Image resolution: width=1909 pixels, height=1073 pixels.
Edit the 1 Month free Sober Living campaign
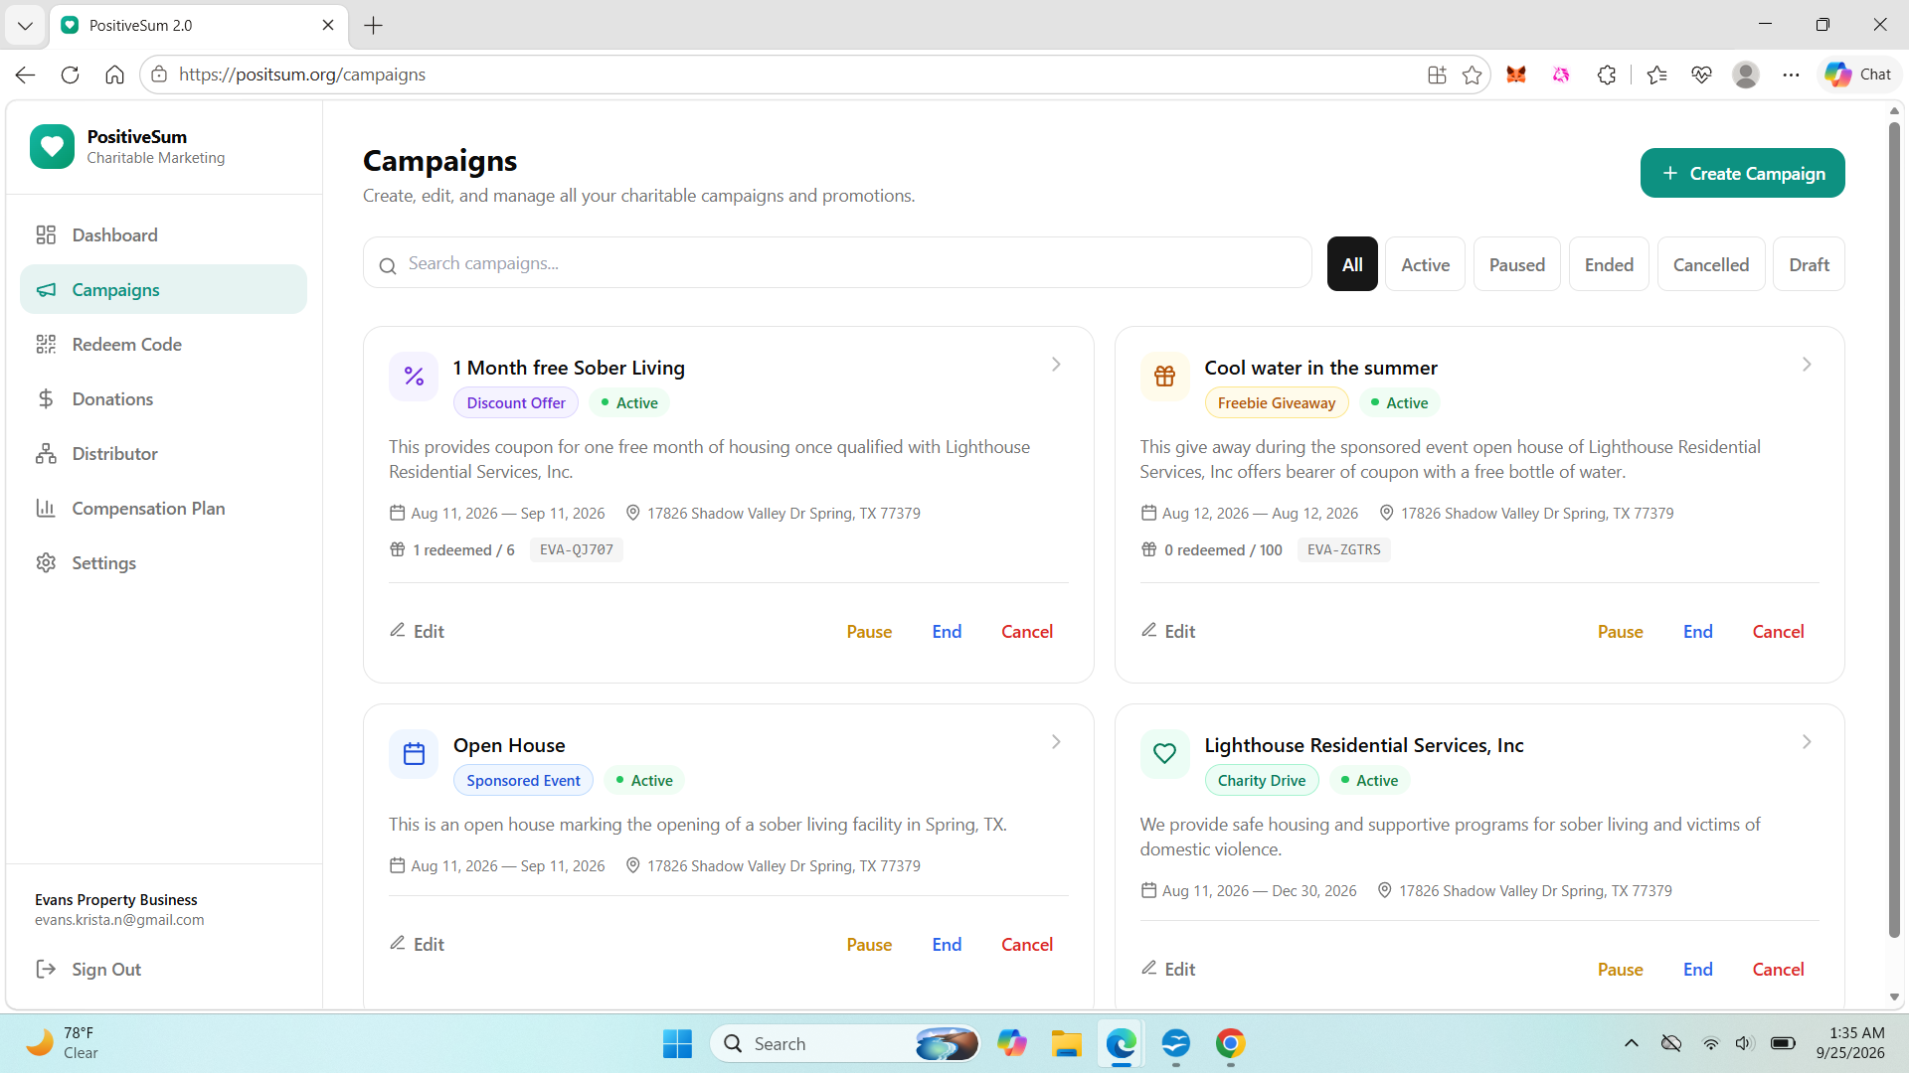click(417, 632)
